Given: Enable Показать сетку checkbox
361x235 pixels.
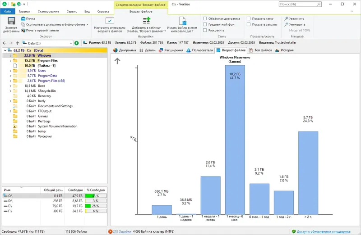Looking at the screenshot, I should click(249, 18).
